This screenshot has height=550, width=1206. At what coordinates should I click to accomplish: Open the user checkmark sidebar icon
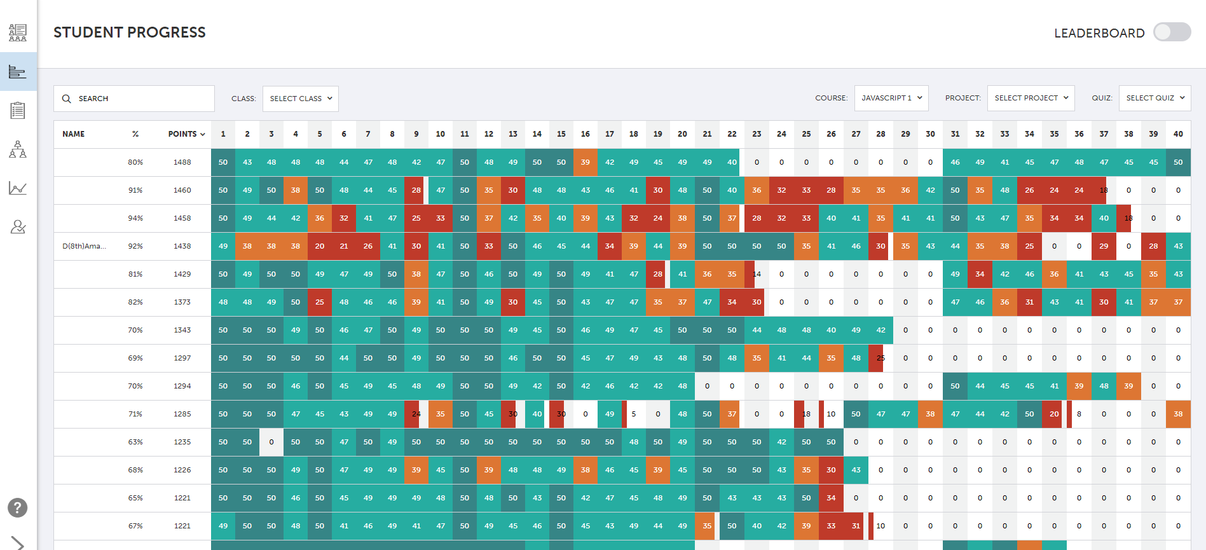pyautogui.click(x=18, y=227)
